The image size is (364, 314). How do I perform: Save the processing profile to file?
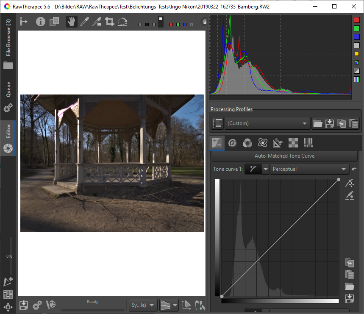point(329,123)
